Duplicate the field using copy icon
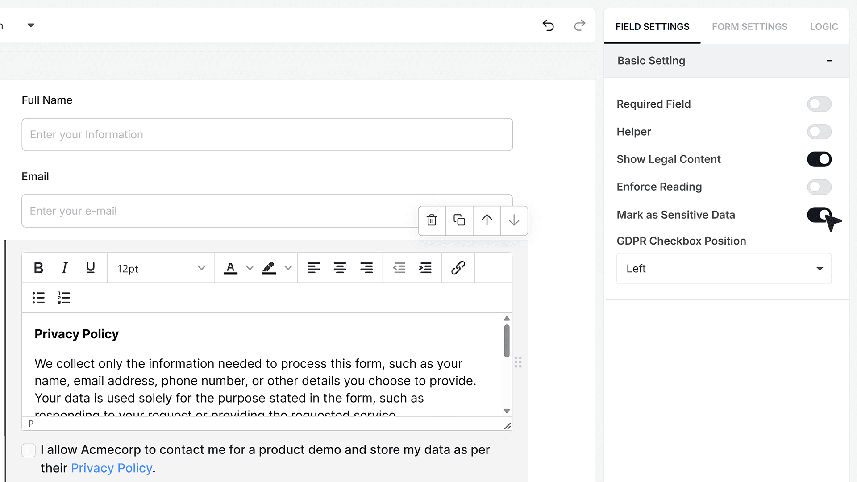This screenshot has width=857, height=482. 459,220
